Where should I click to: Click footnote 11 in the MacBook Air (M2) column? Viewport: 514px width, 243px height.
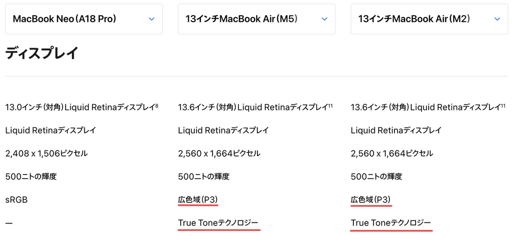(503, 105)
